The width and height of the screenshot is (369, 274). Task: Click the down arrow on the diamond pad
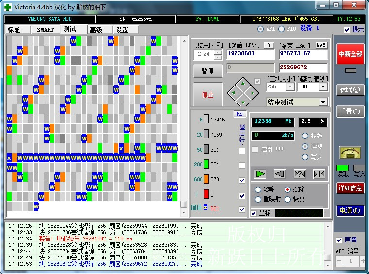243,102
